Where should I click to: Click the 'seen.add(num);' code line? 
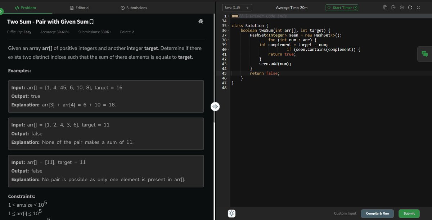click(275, 64)
